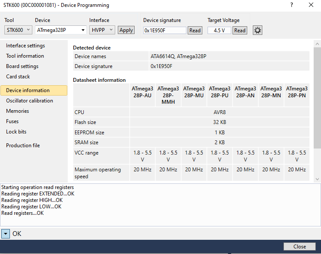The height and width of the screenshot is (254, 321).
Task: Click the VCC range row label
Action: pos(101,156)
